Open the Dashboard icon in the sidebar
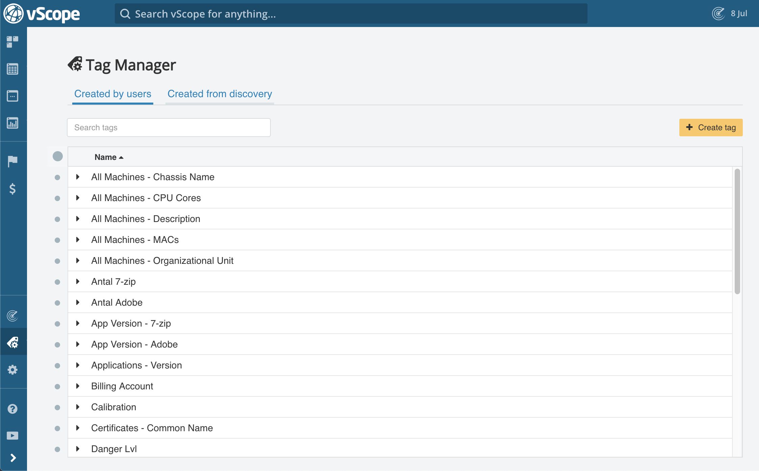Viewport: 759px width, 471px height. (12, 42)
